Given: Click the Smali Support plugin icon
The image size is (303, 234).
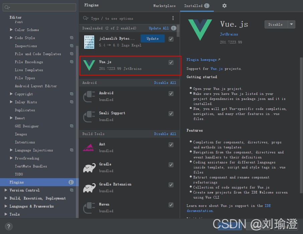Looking at the screenshot, I should click(89, 117).
